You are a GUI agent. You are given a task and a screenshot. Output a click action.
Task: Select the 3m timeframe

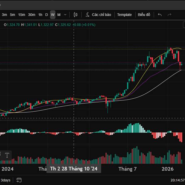tap(5, 14)
